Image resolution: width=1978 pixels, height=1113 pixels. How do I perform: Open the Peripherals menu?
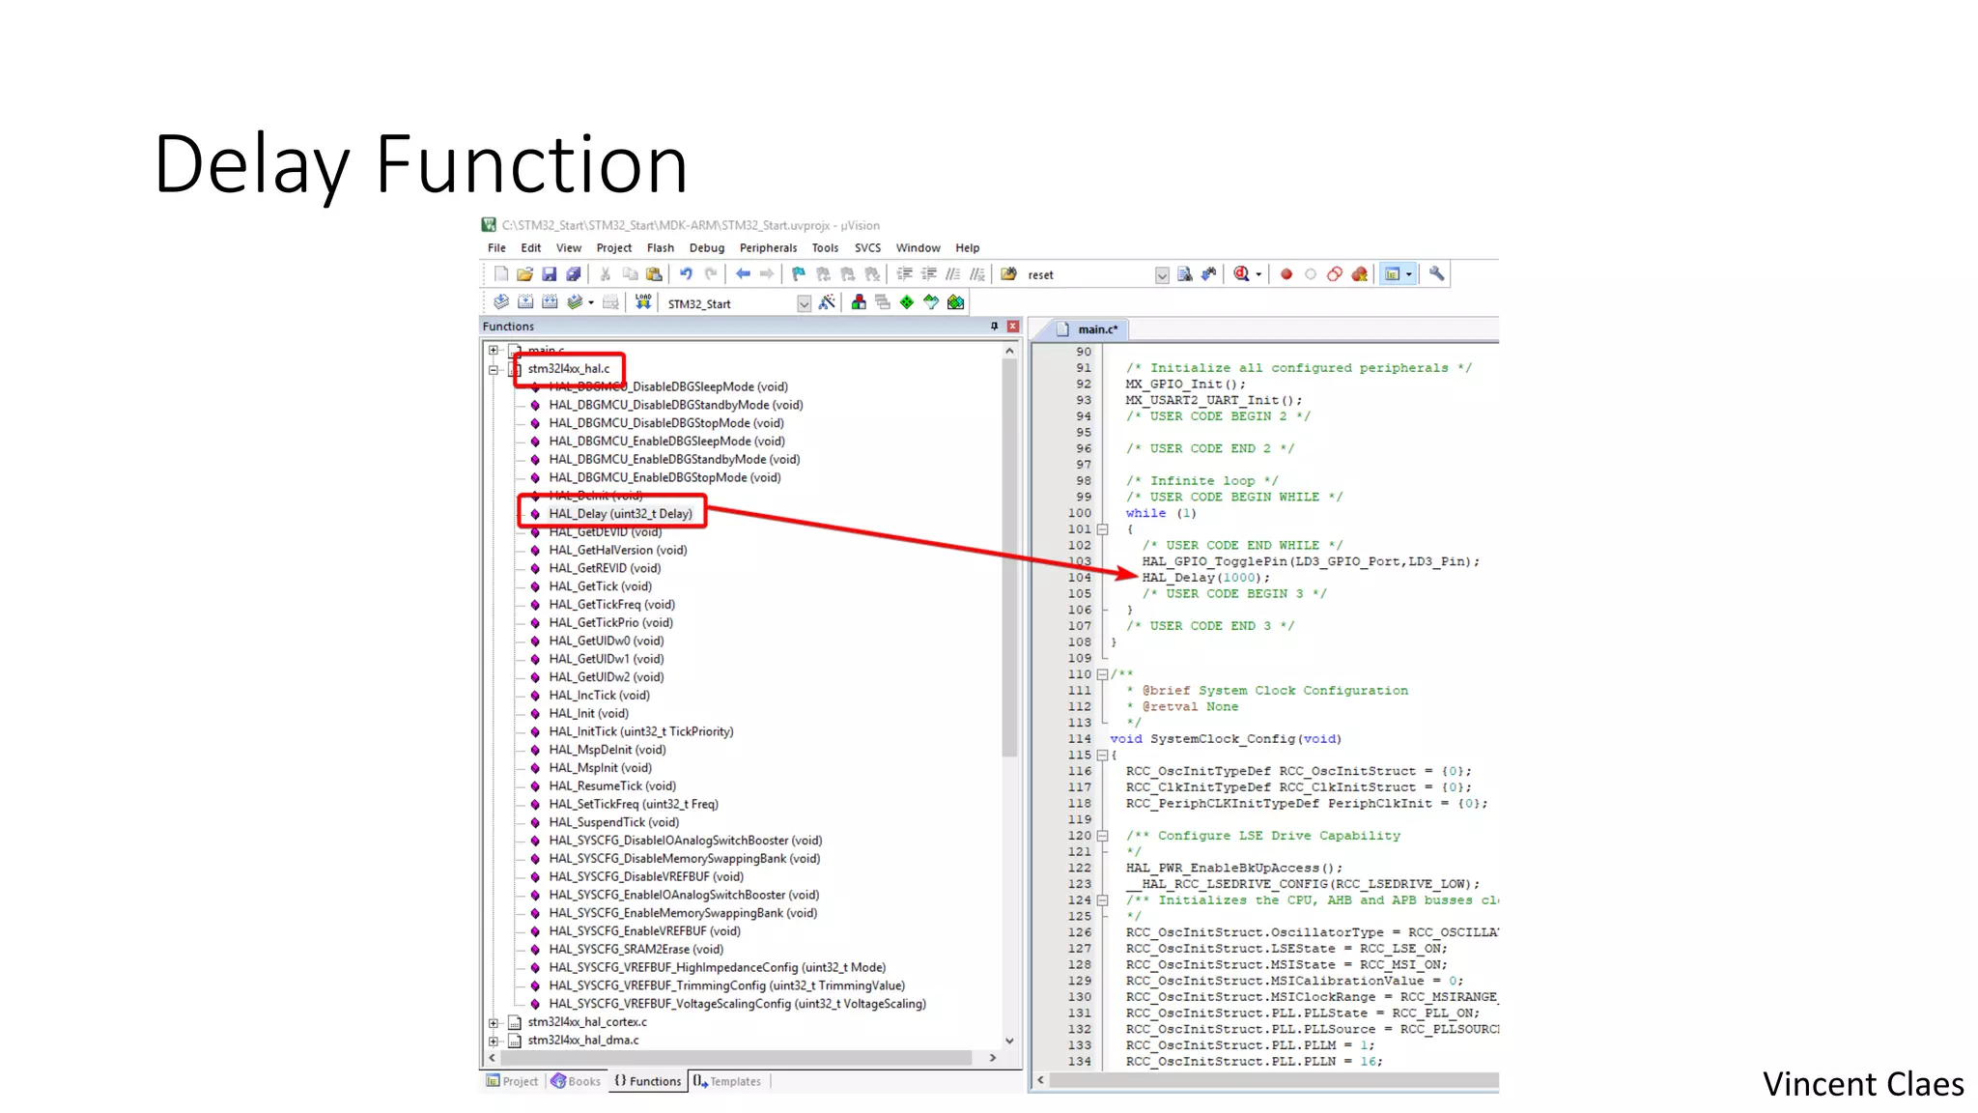(x=768, y=248)
